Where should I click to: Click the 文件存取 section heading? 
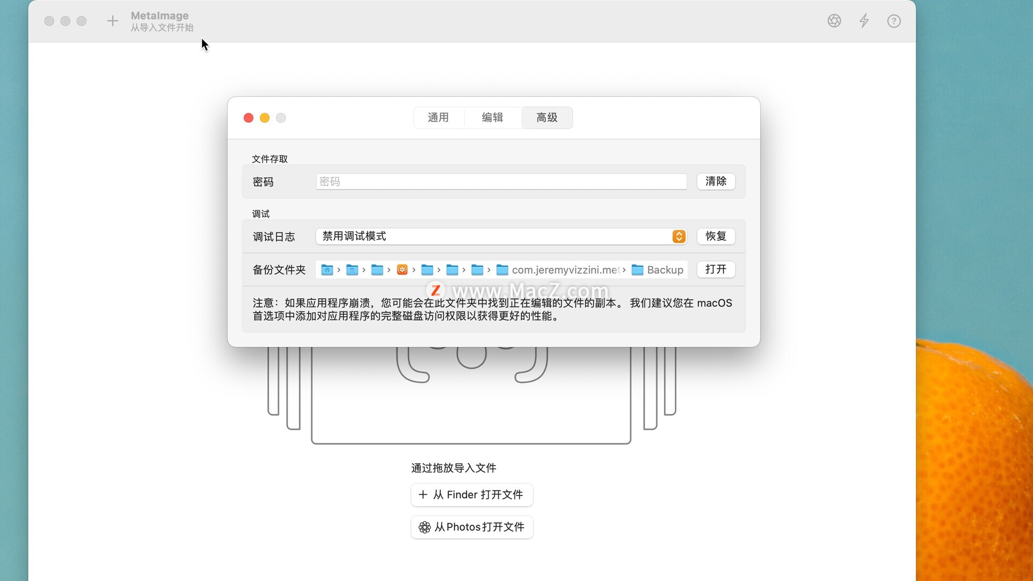[270, 159]
